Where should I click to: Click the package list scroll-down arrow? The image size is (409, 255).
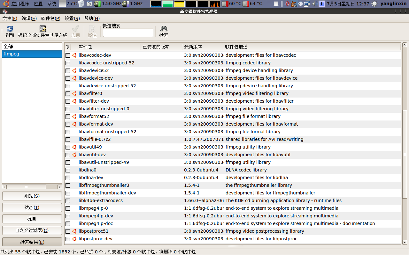pos(405,243)
